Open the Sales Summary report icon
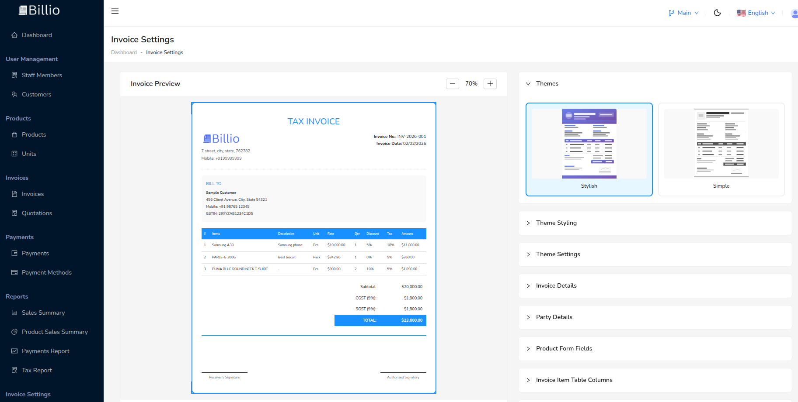Screen dimensions: 798x402 (x=14, y=313)
